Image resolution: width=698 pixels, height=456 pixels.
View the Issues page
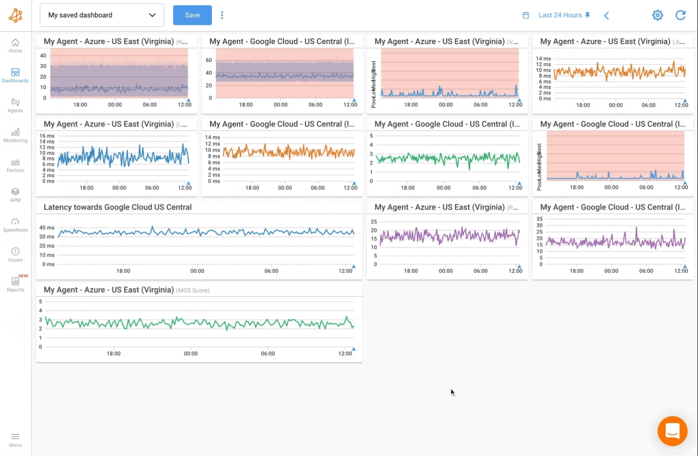click(x=15, y=255)
